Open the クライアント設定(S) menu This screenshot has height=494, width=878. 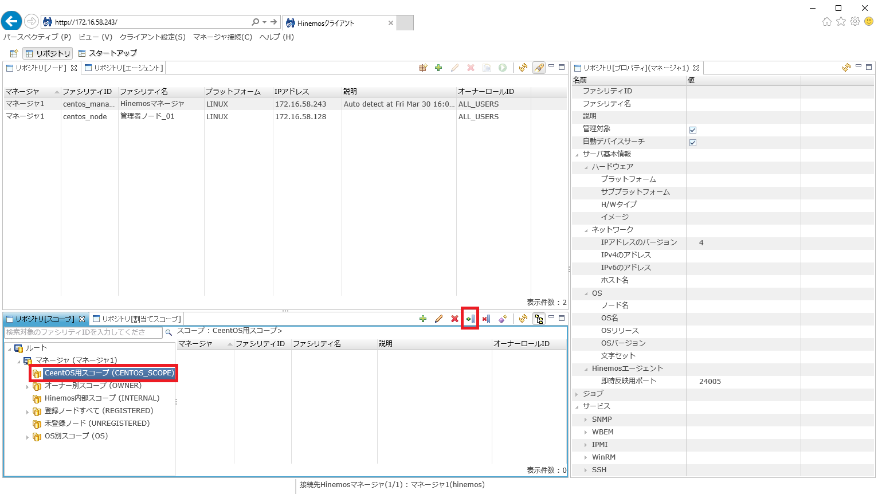(152, 37)
